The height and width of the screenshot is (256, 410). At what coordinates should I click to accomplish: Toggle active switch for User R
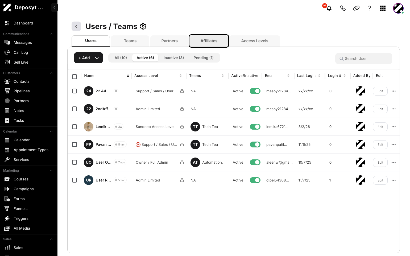pos(255,180)
